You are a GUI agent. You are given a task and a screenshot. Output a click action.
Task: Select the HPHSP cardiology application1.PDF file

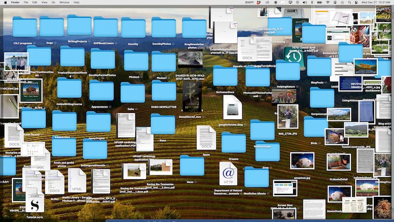click(126, 125)
